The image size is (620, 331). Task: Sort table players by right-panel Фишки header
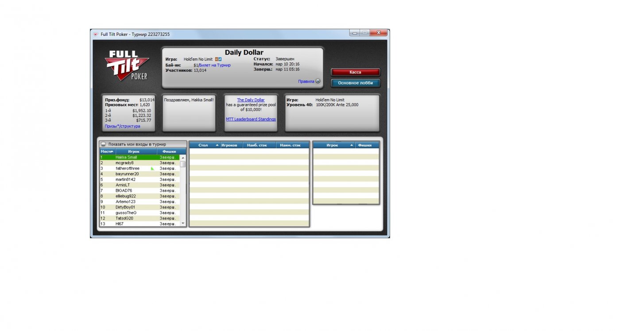click(x=367, y=145)
